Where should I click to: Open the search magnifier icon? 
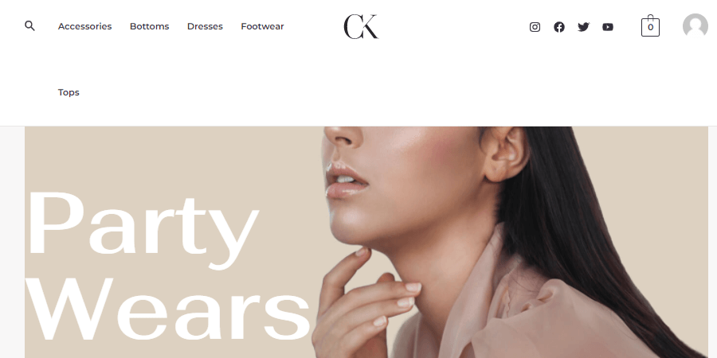point(29,26)
